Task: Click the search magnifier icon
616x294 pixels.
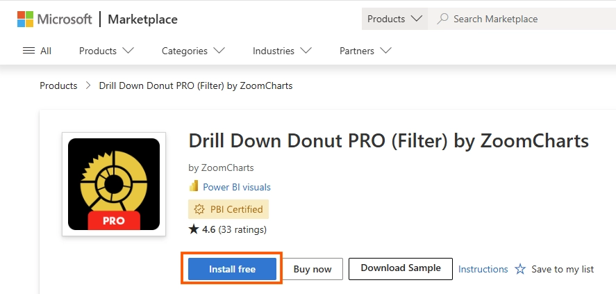Action: point(442,19)
